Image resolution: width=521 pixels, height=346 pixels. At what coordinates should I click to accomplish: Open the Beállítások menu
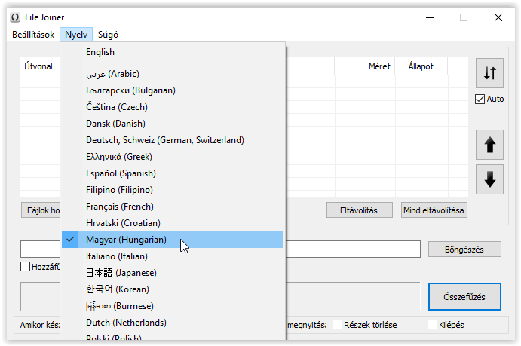pyautogui.click(x=33, y=34)
